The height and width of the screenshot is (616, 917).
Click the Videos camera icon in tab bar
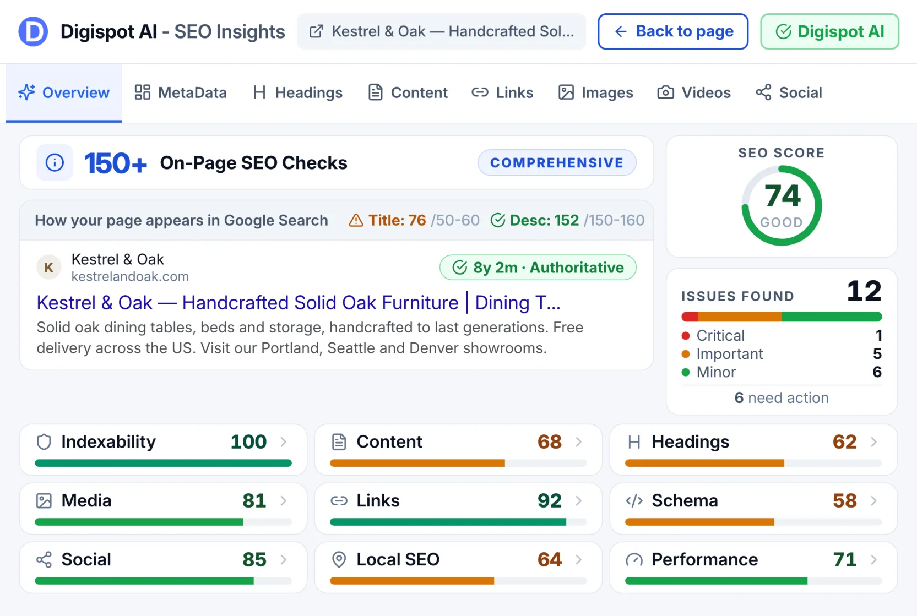(x=665, y=92)
